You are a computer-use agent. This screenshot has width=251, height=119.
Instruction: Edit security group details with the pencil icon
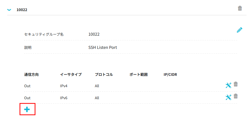pos(240,30)
